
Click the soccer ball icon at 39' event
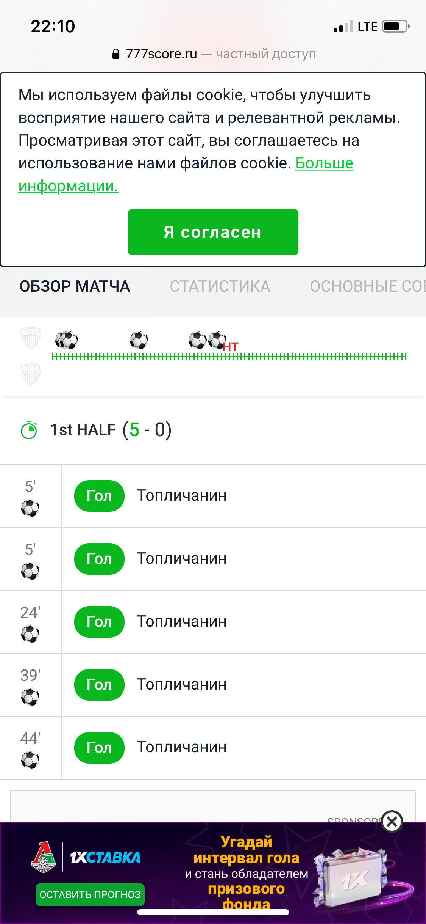[x=30, y=697]
